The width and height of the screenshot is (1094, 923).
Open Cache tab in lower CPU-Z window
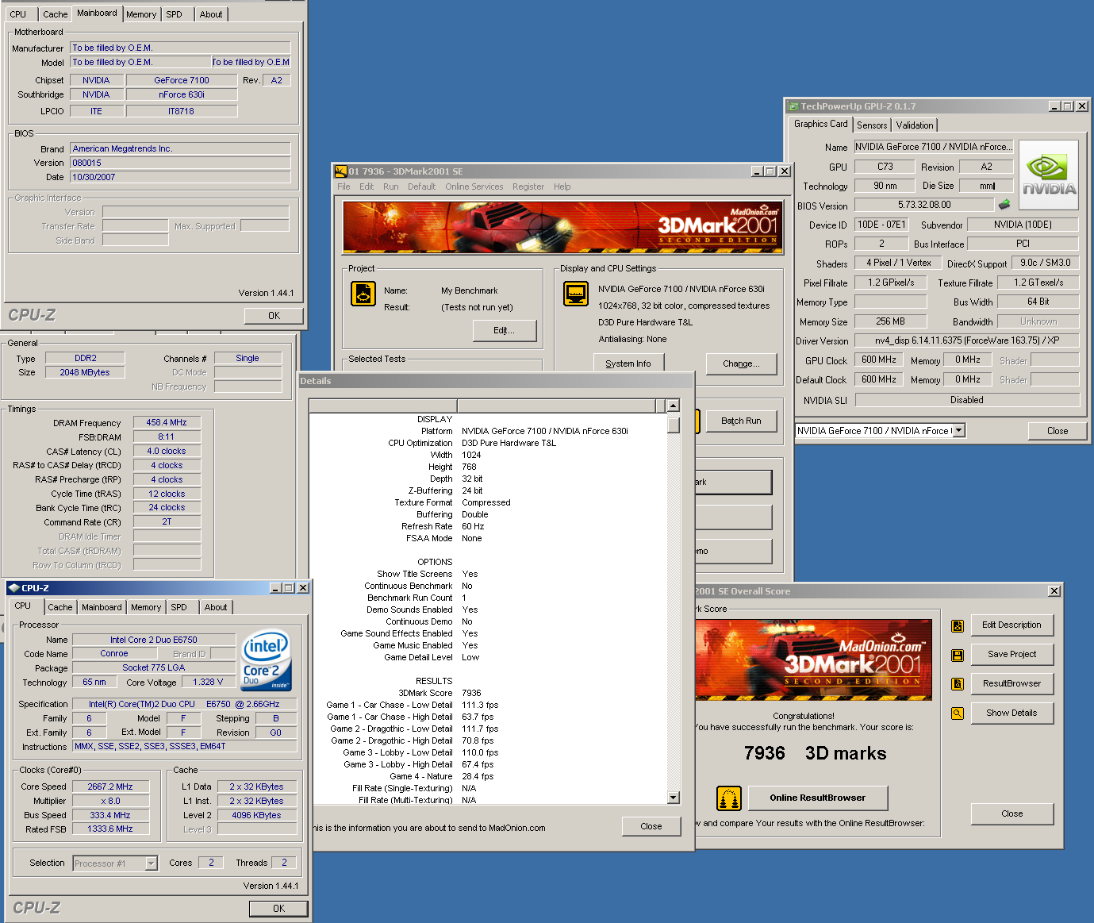(60, 607)
